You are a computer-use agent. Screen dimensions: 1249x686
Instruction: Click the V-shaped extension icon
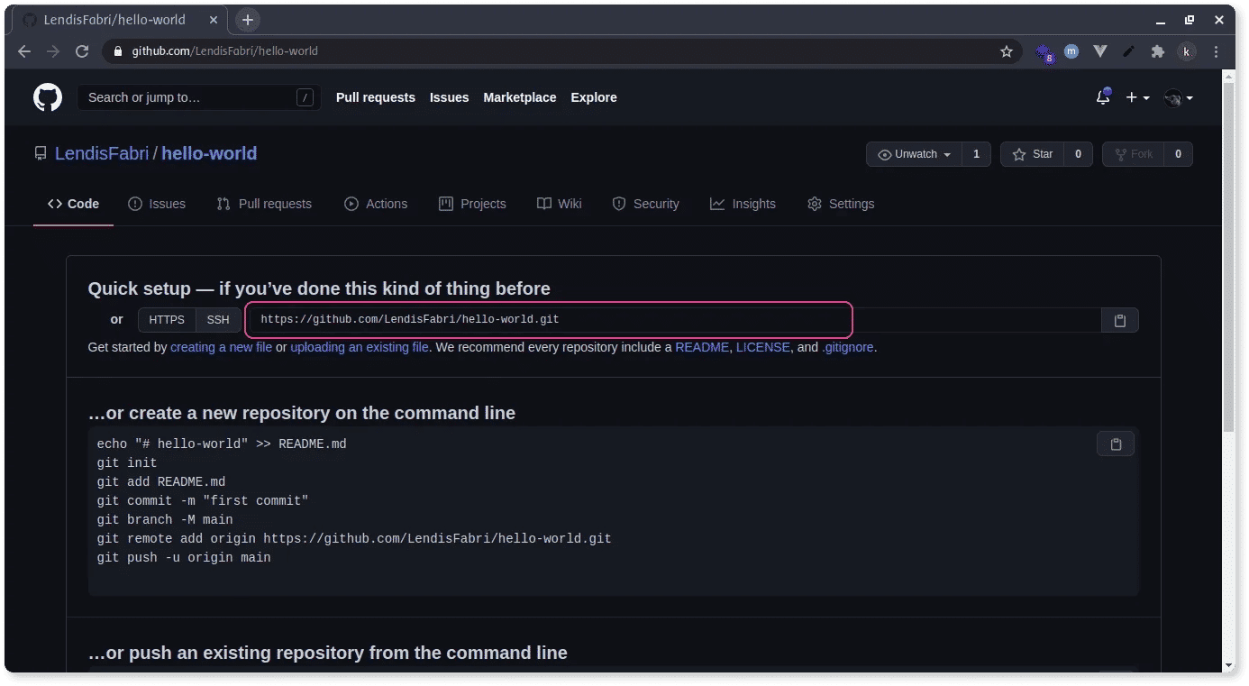point(1100,51)
